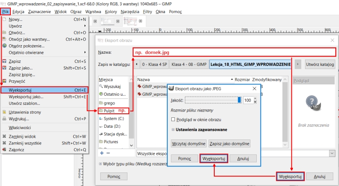
Task: Click the right path navigation arrow
Action: [298, 65]
